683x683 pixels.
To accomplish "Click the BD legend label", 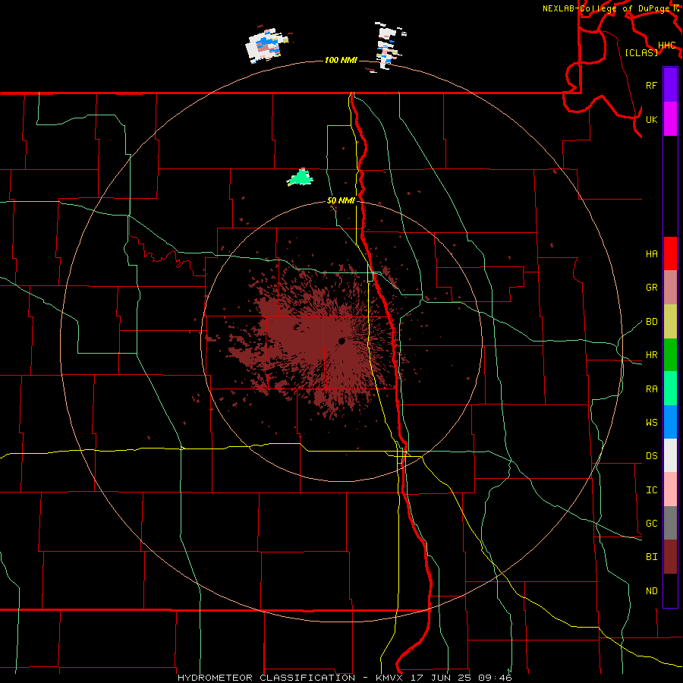I will [651, 322].
